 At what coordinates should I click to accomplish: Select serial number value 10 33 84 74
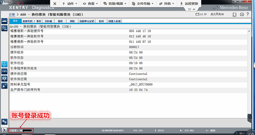click(138, 90)
